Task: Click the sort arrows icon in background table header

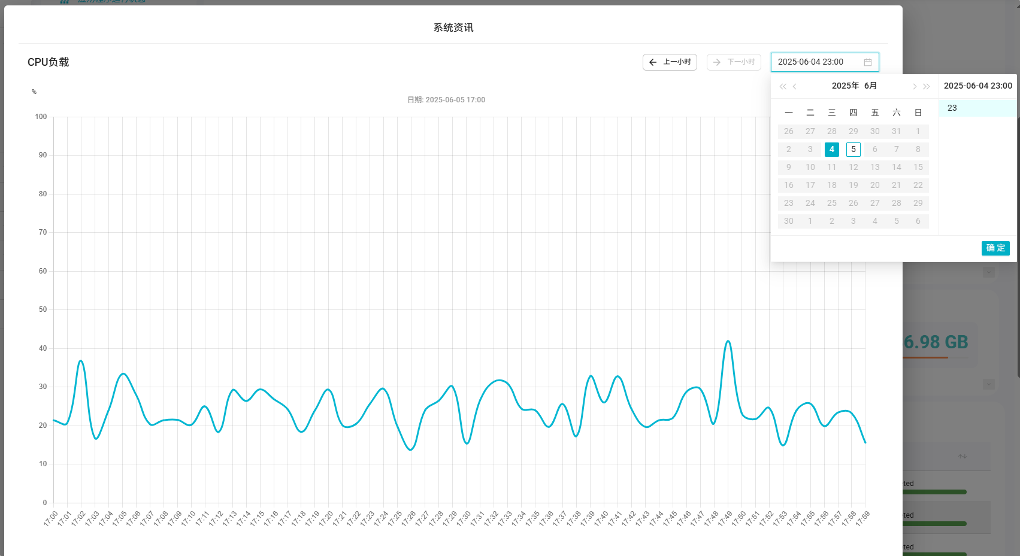Action: click(963, 457)
